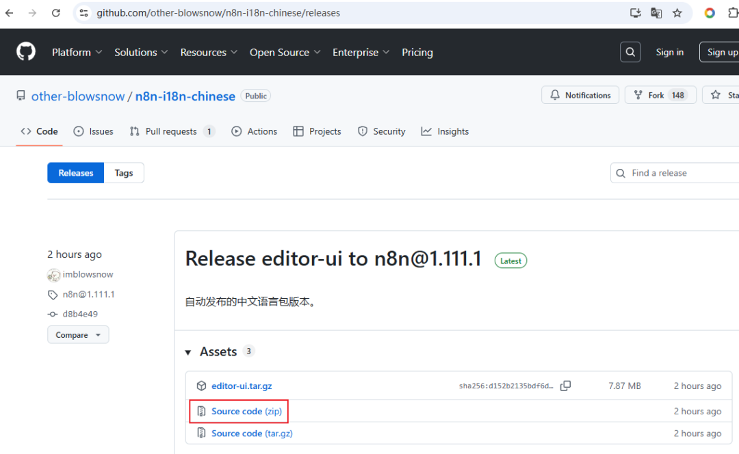
Task: Click the colorful circle extension icon
Action: tap(710, 13)
